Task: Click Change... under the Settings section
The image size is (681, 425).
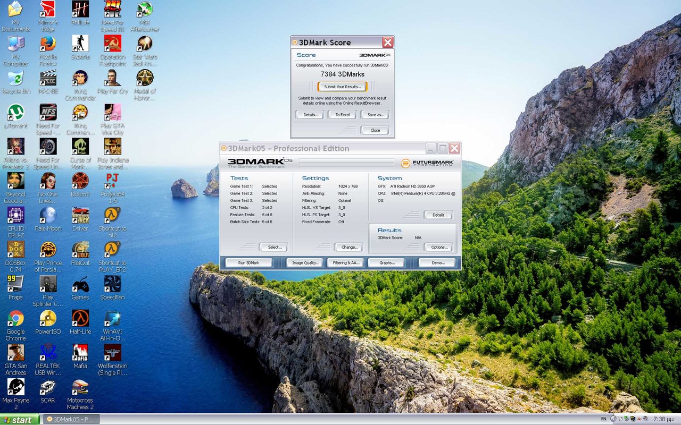Action: pos(348,247)
